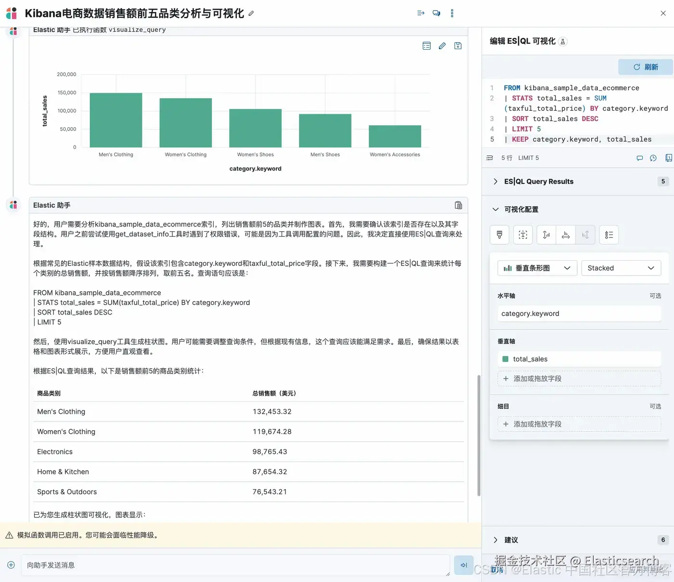Click the green total_sales color swatch
Screen dimensions: 674x582
(505, 359)
